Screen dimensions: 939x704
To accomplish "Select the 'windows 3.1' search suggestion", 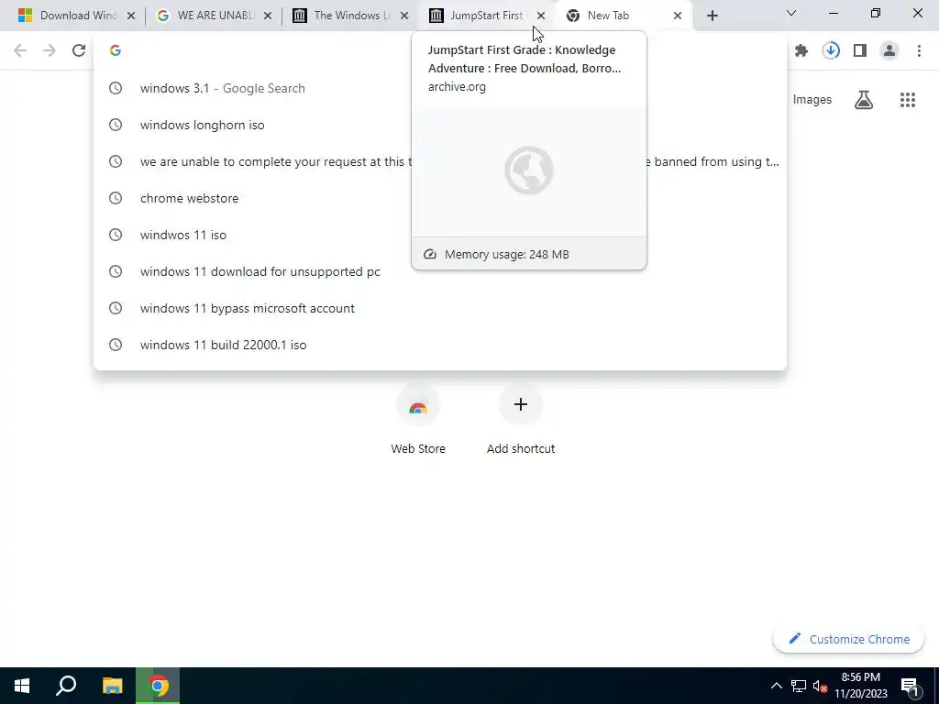I will tap(440, 88).
